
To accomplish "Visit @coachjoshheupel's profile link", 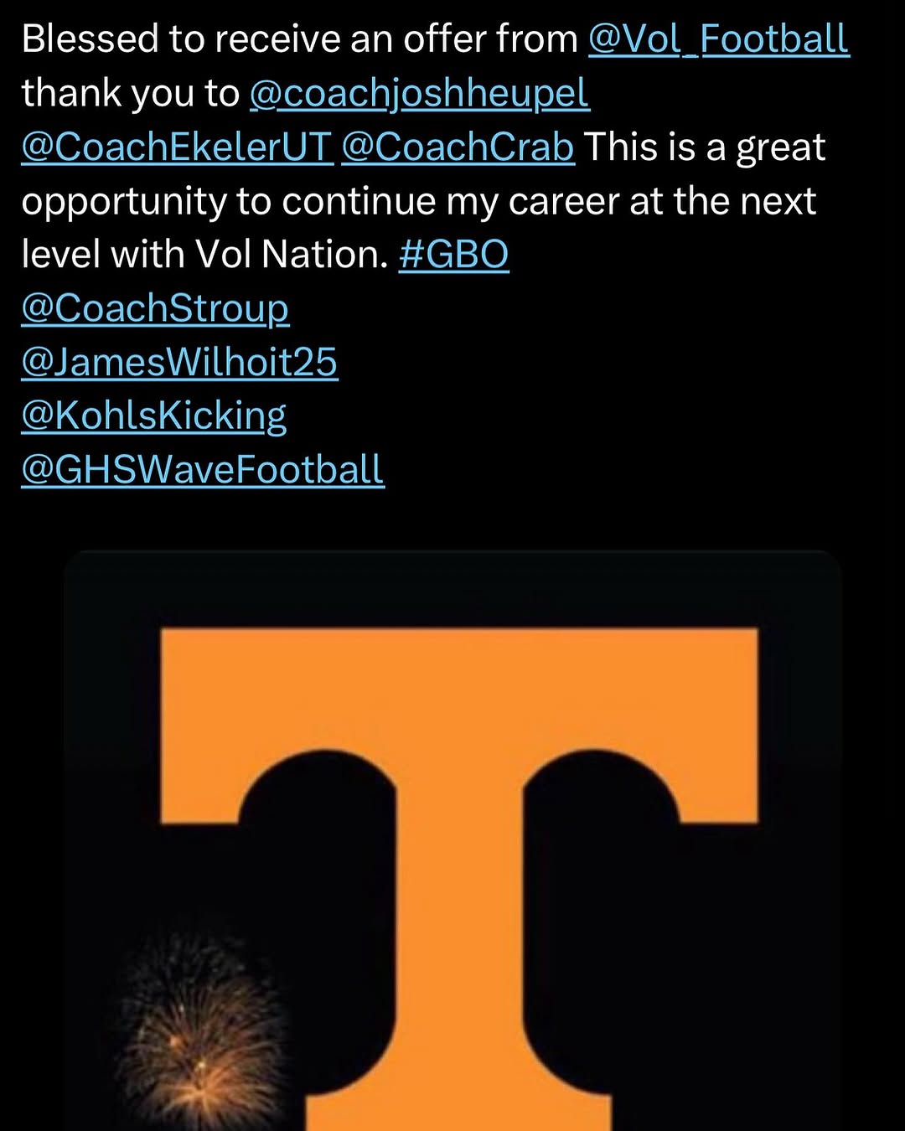I will 420,94.
